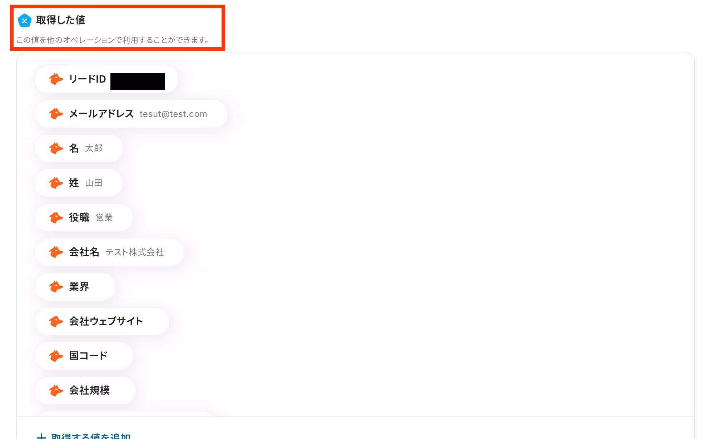
Task: Click the blue icon beside 取得した値
Action: (x=25, y=20)
